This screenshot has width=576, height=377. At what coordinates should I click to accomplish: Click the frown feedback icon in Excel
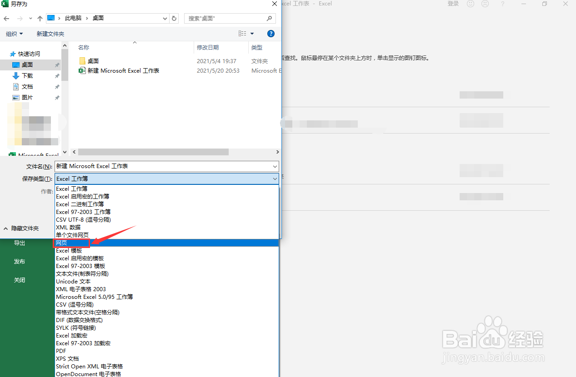[x=485, y=4]
